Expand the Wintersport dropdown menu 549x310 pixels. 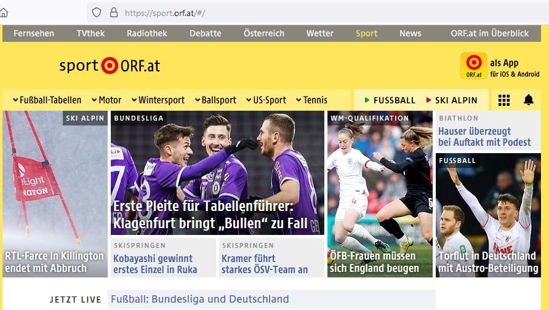coord(158,100)
